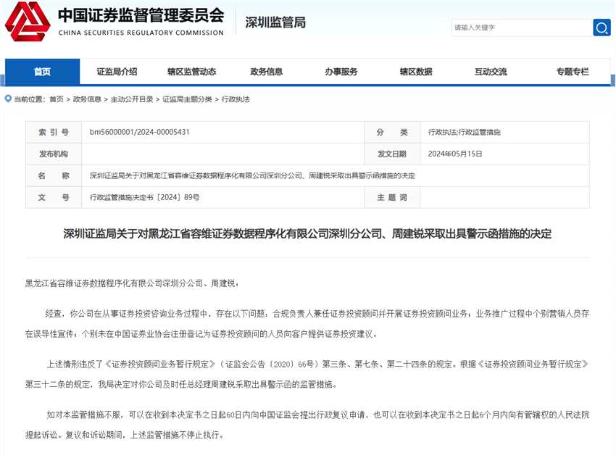The image size is (616, 458).
Task: Click the blue search magnifier button
Action: (602, 28)
